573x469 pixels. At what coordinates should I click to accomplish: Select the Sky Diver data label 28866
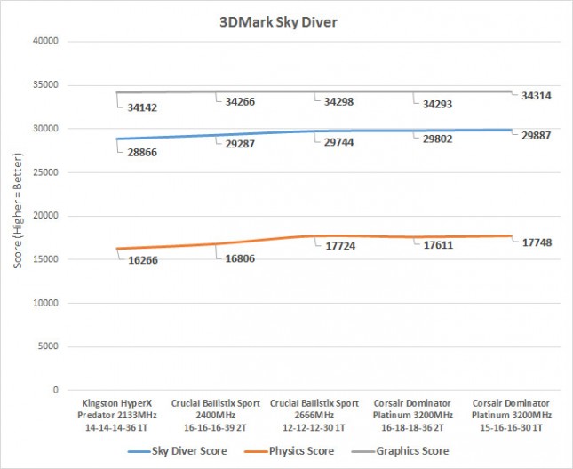point(142,152)
